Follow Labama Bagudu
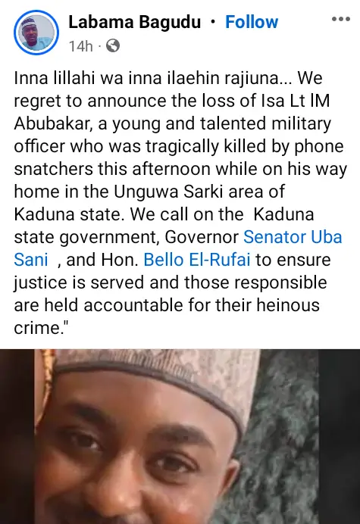Viewport: 360px width, 524px height. tap(252, 22)
